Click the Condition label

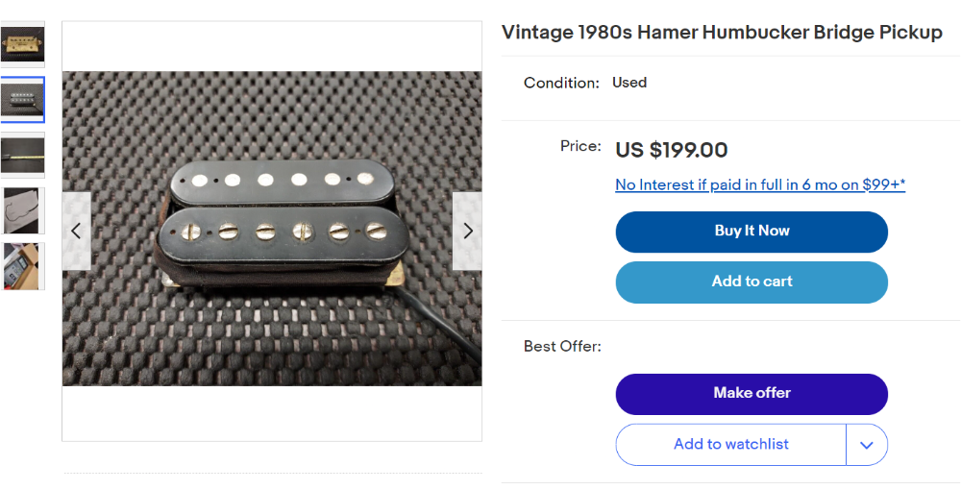tap(561, 83)
